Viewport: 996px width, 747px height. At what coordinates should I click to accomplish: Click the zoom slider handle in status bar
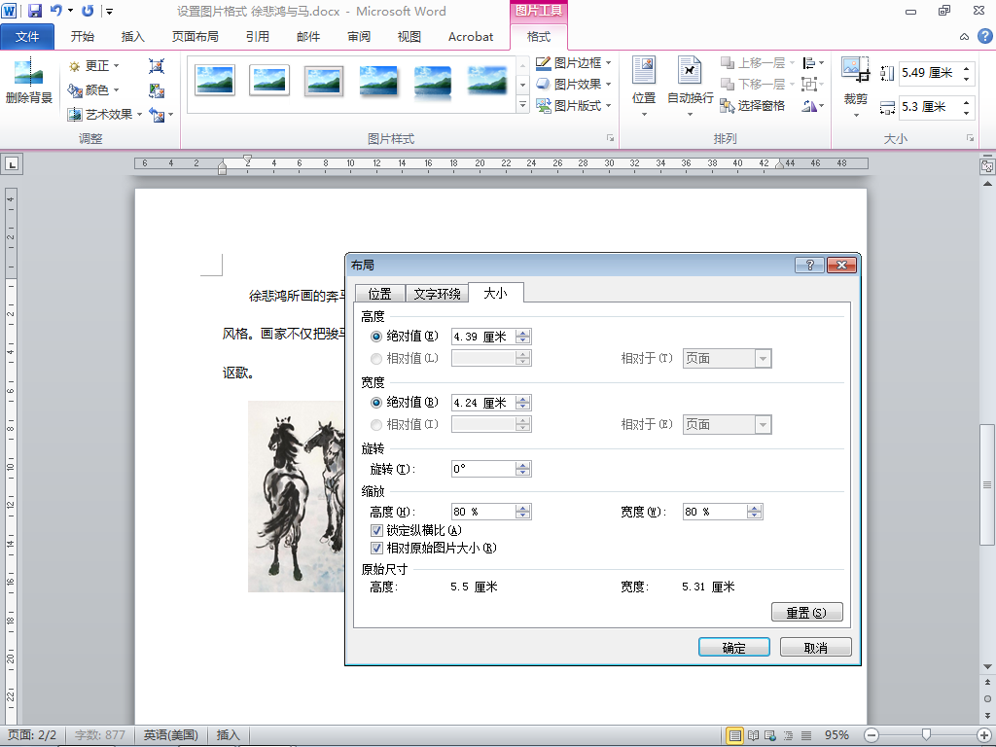pyautogui.click(x=927, y=735)
